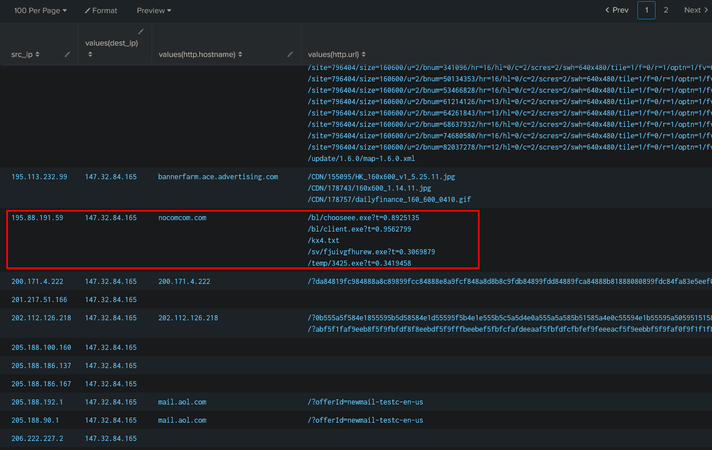Click the values(dest_ip) header label
The image size is (712, 450).
pyautogui.click(x=112, y=43)
